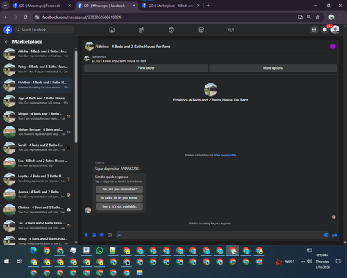Screen dimensions: 347x278
Task: Send a thumbs-up like
Action: (x=335, y=235)
